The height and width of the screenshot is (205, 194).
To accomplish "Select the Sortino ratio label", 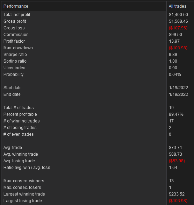I will click(15, 61).
